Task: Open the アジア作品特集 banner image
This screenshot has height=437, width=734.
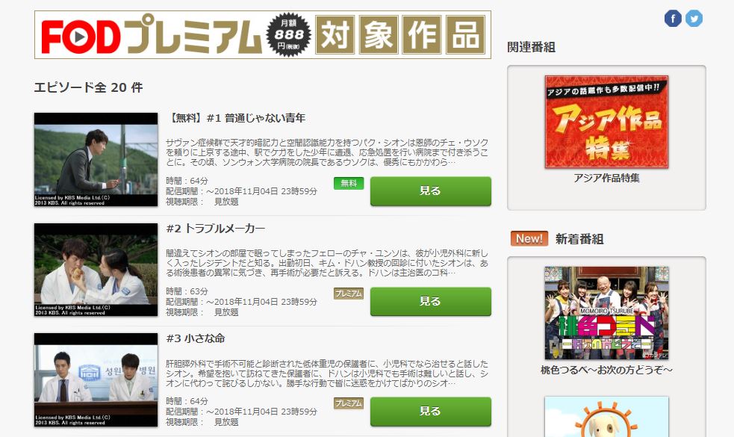Action: click(606, 122)
